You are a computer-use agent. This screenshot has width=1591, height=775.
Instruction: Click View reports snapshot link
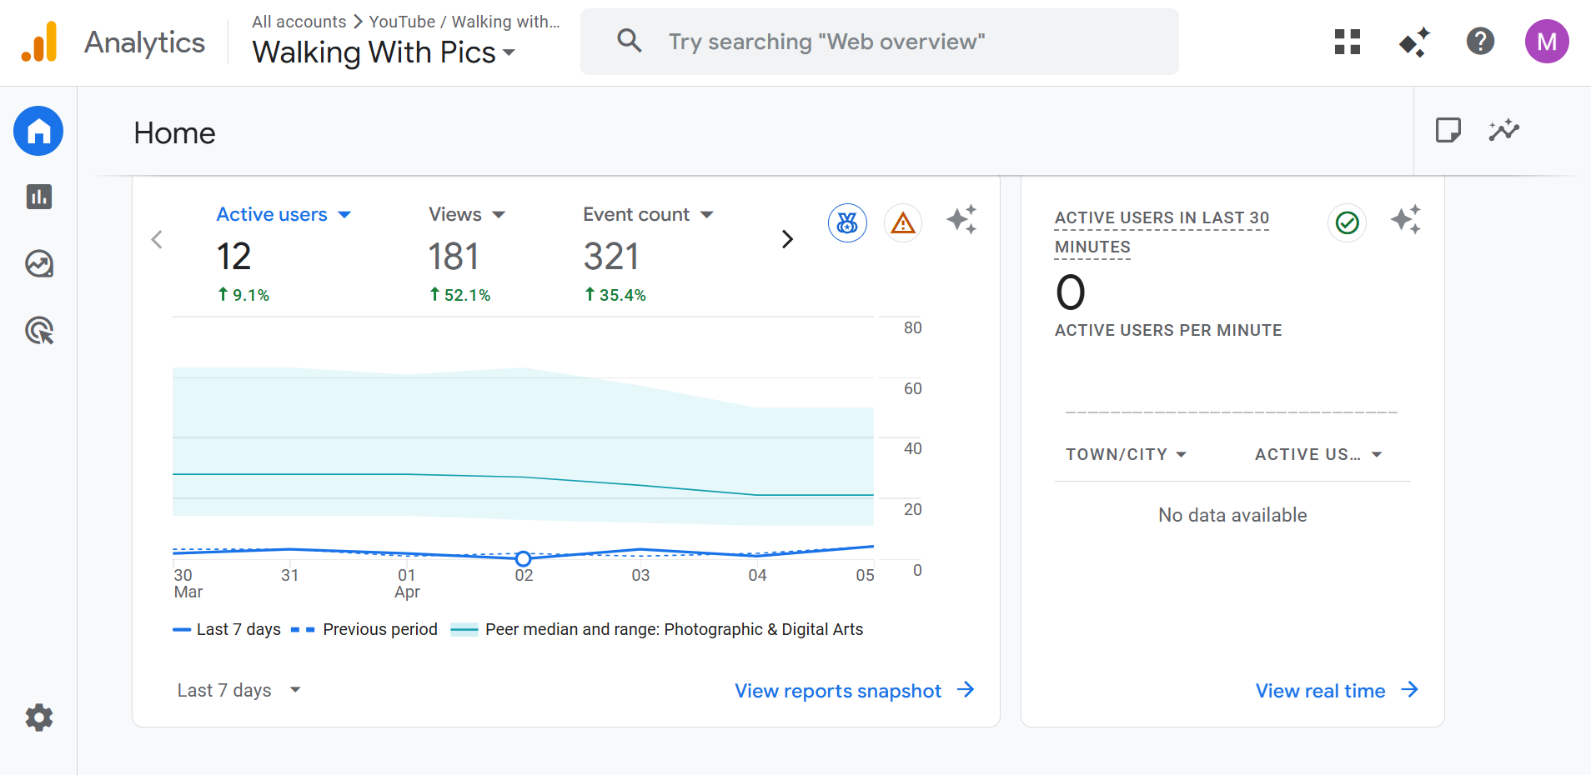pos(838,690)
